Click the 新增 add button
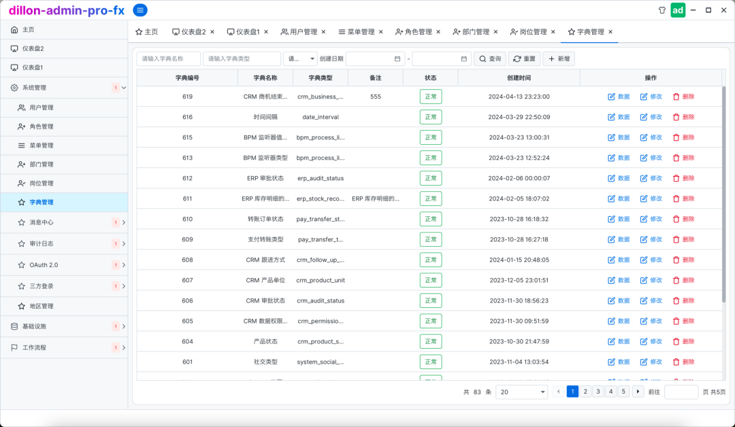This screenshot has height=427, width=735. (559, 59)
